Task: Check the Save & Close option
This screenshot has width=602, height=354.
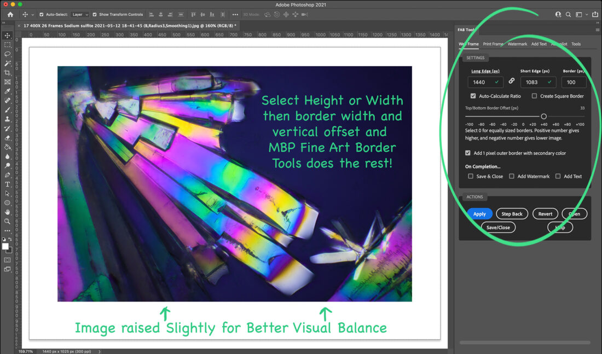Action: coord(471,176)
